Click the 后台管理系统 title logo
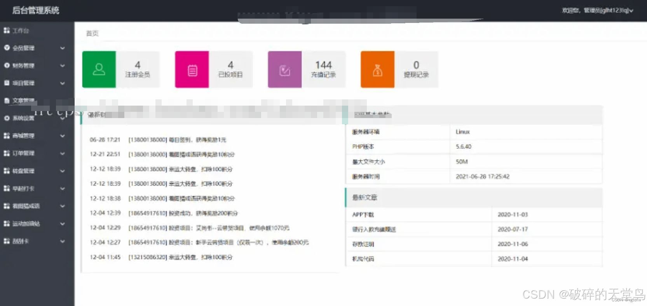647x306 pixels. pos(36,10)
